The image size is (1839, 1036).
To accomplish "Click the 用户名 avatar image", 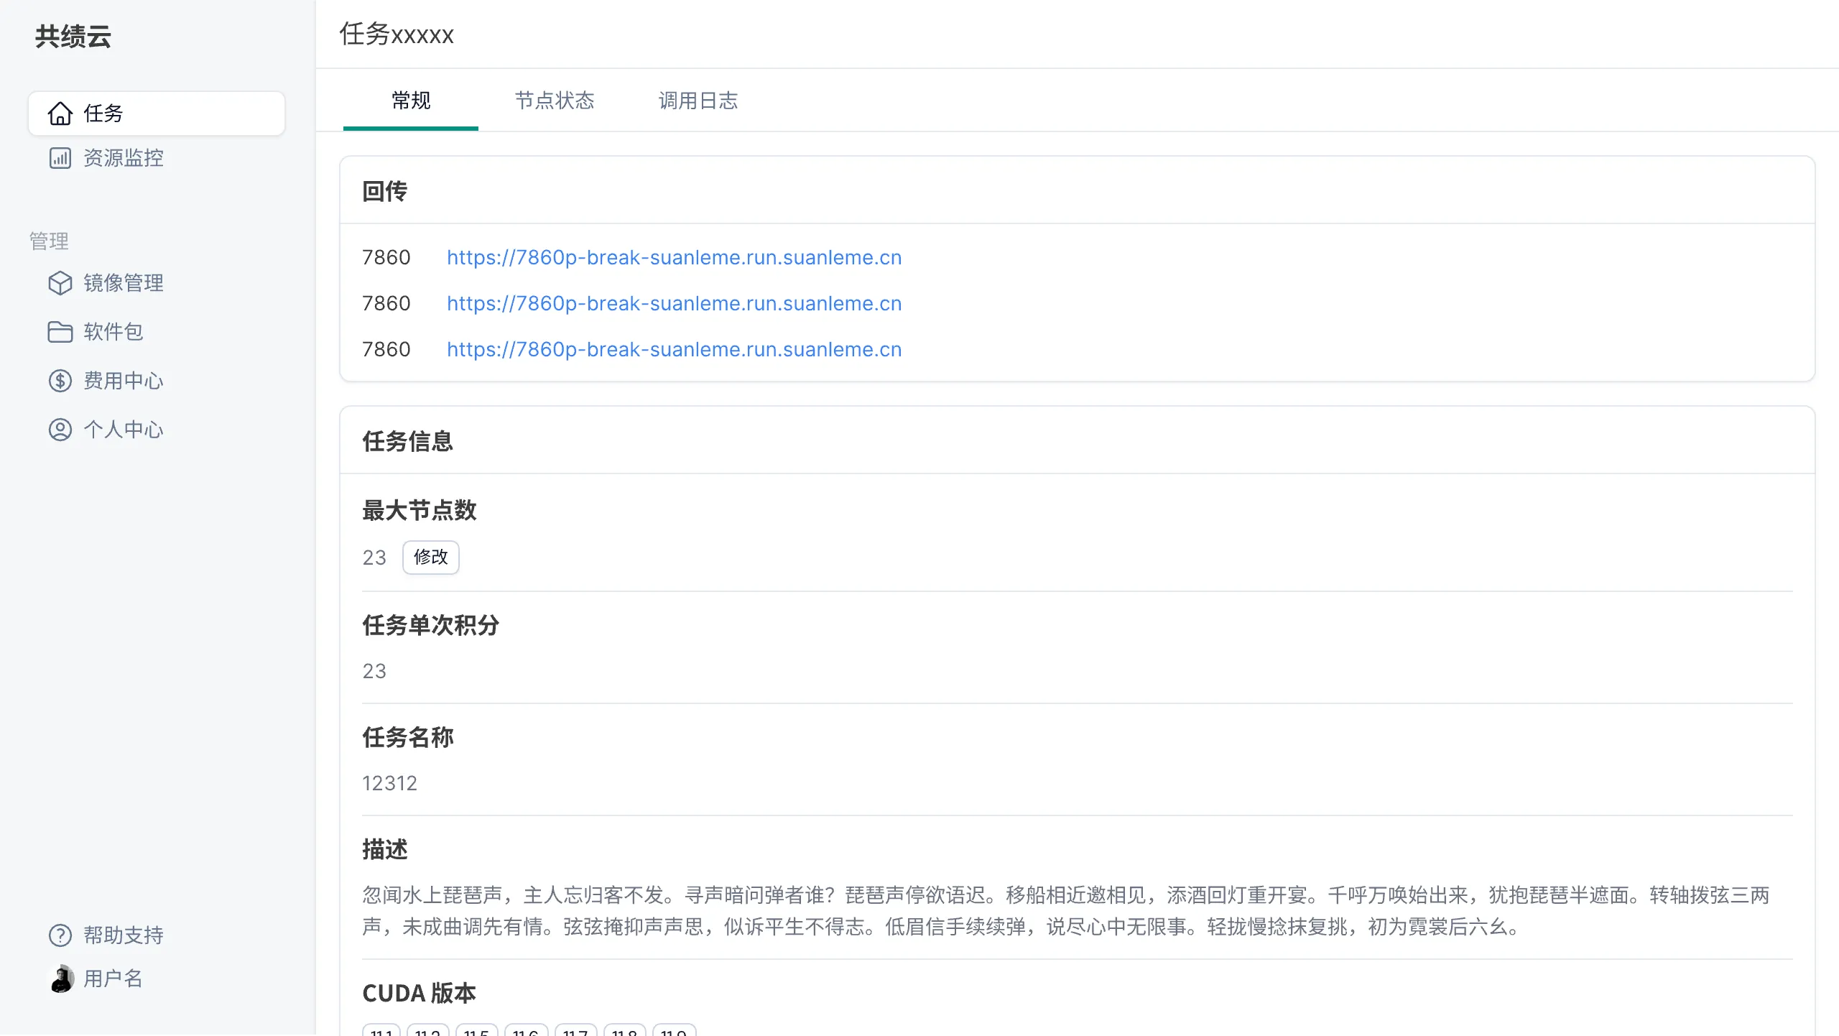I will [61, 979].
